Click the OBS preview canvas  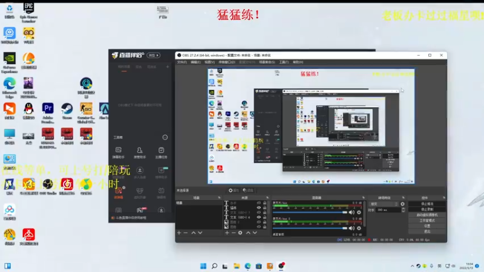pyautogui.click(x=311, y=126)
